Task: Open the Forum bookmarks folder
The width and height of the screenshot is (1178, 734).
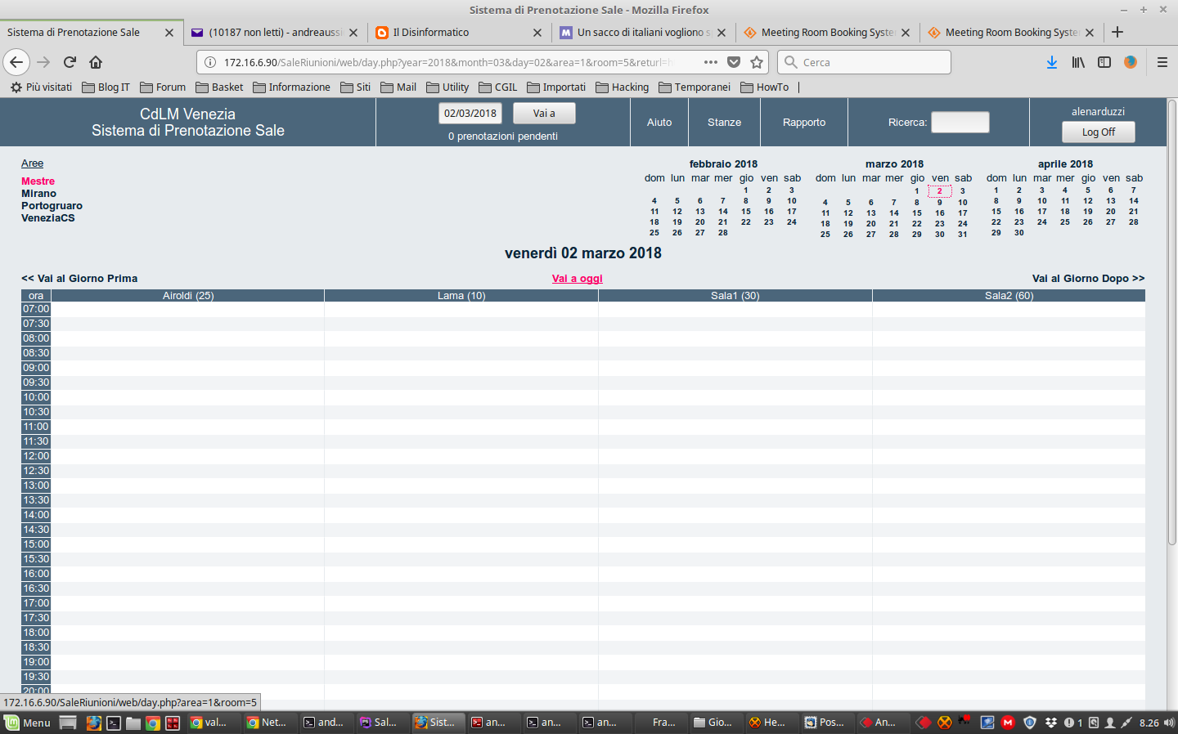Action: pyautogui.click(x=163, y=87)
